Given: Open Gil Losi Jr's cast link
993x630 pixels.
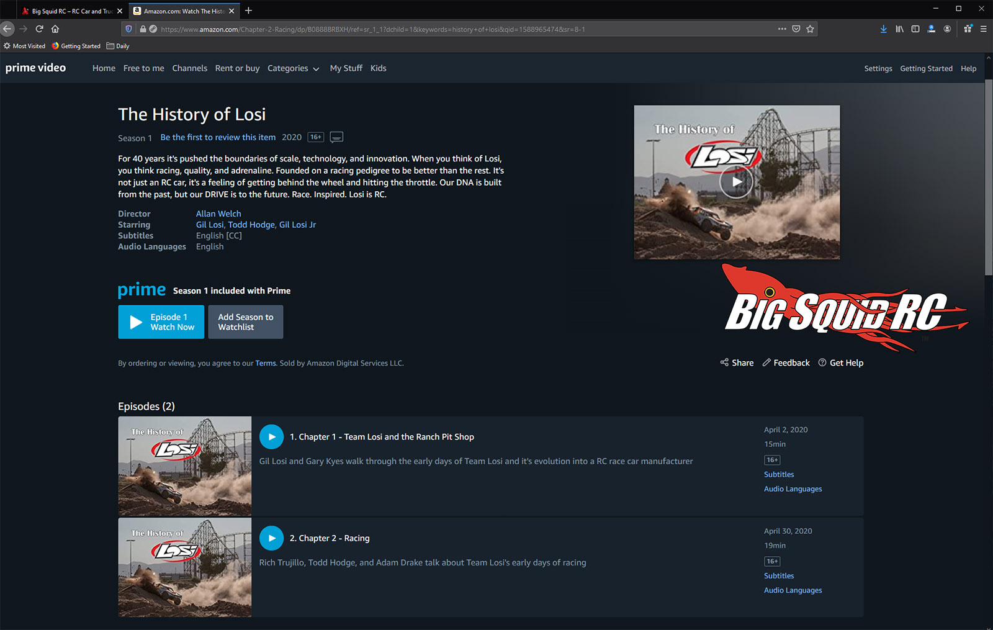Looking at the screenshot, I should (x=297, y=225).
